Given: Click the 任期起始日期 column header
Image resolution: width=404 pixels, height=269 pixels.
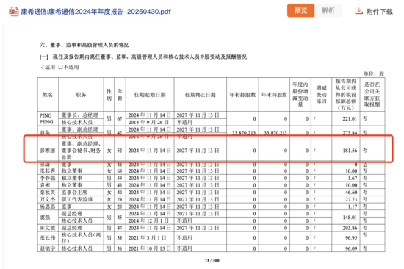Looking at the screenshot, I should click(x=150, y=95).
